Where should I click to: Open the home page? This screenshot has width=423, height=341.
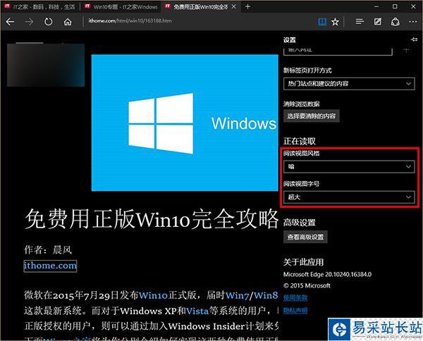coord(68,22)
